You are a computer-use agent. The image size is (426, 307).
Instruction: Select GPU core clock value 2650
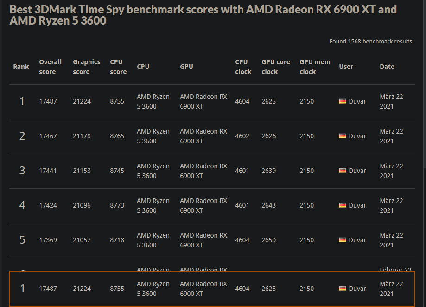(268, 240)
